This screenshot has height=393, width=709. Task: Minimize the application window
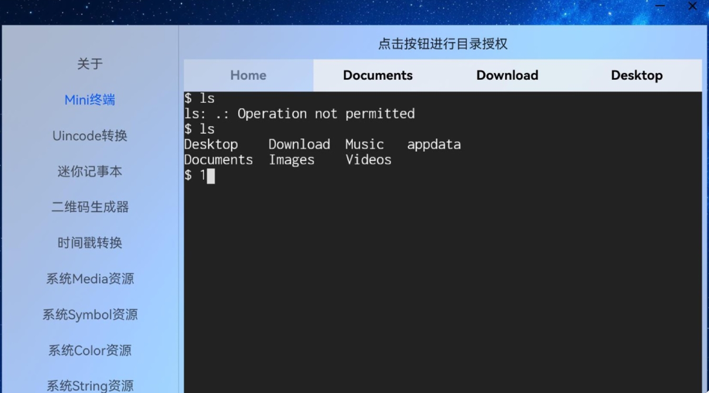coord(660,6)
